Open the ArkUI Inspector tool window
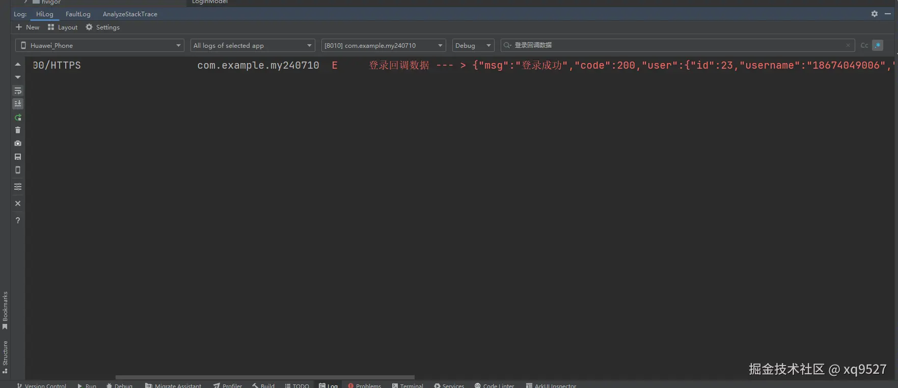This screenshot has width=898, height=388. (x=551, y=385)
